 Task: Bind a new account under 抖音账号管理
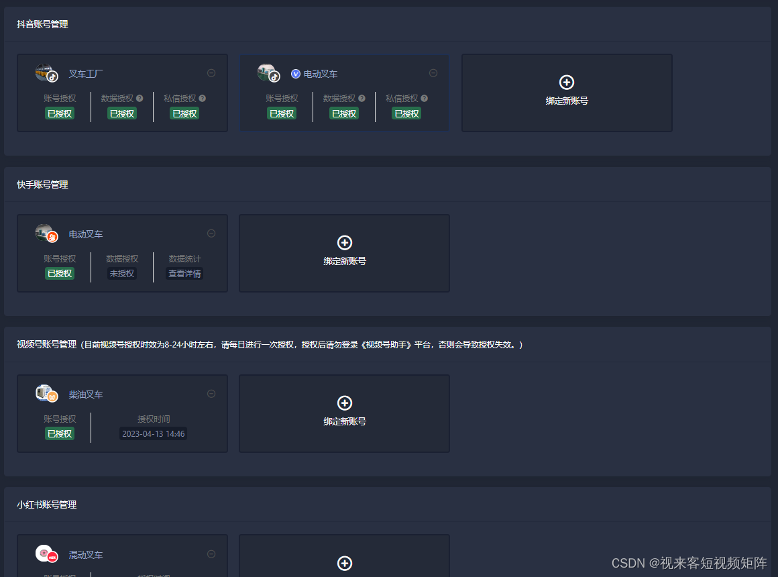567,93
